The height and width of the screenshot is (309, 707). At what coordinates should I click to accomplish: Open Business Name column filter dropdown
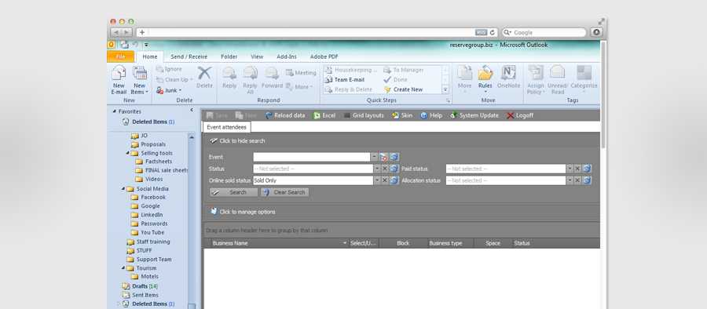345,243
